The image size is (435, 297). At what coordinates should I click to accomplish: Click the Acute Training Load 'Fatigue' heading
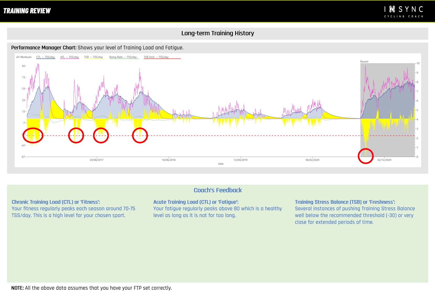pyautogui.click(x=196, y=202)
